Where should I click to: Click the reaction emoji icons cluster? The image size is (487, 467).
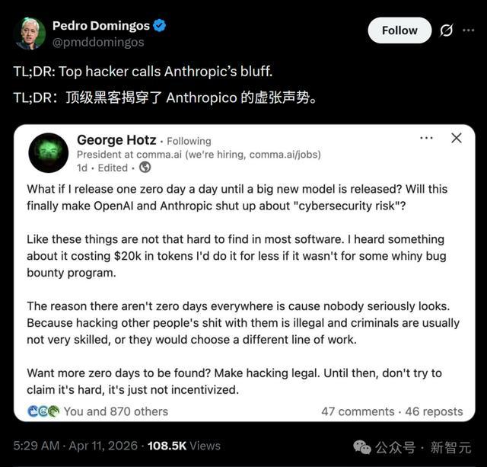click(x=43, y=411)
